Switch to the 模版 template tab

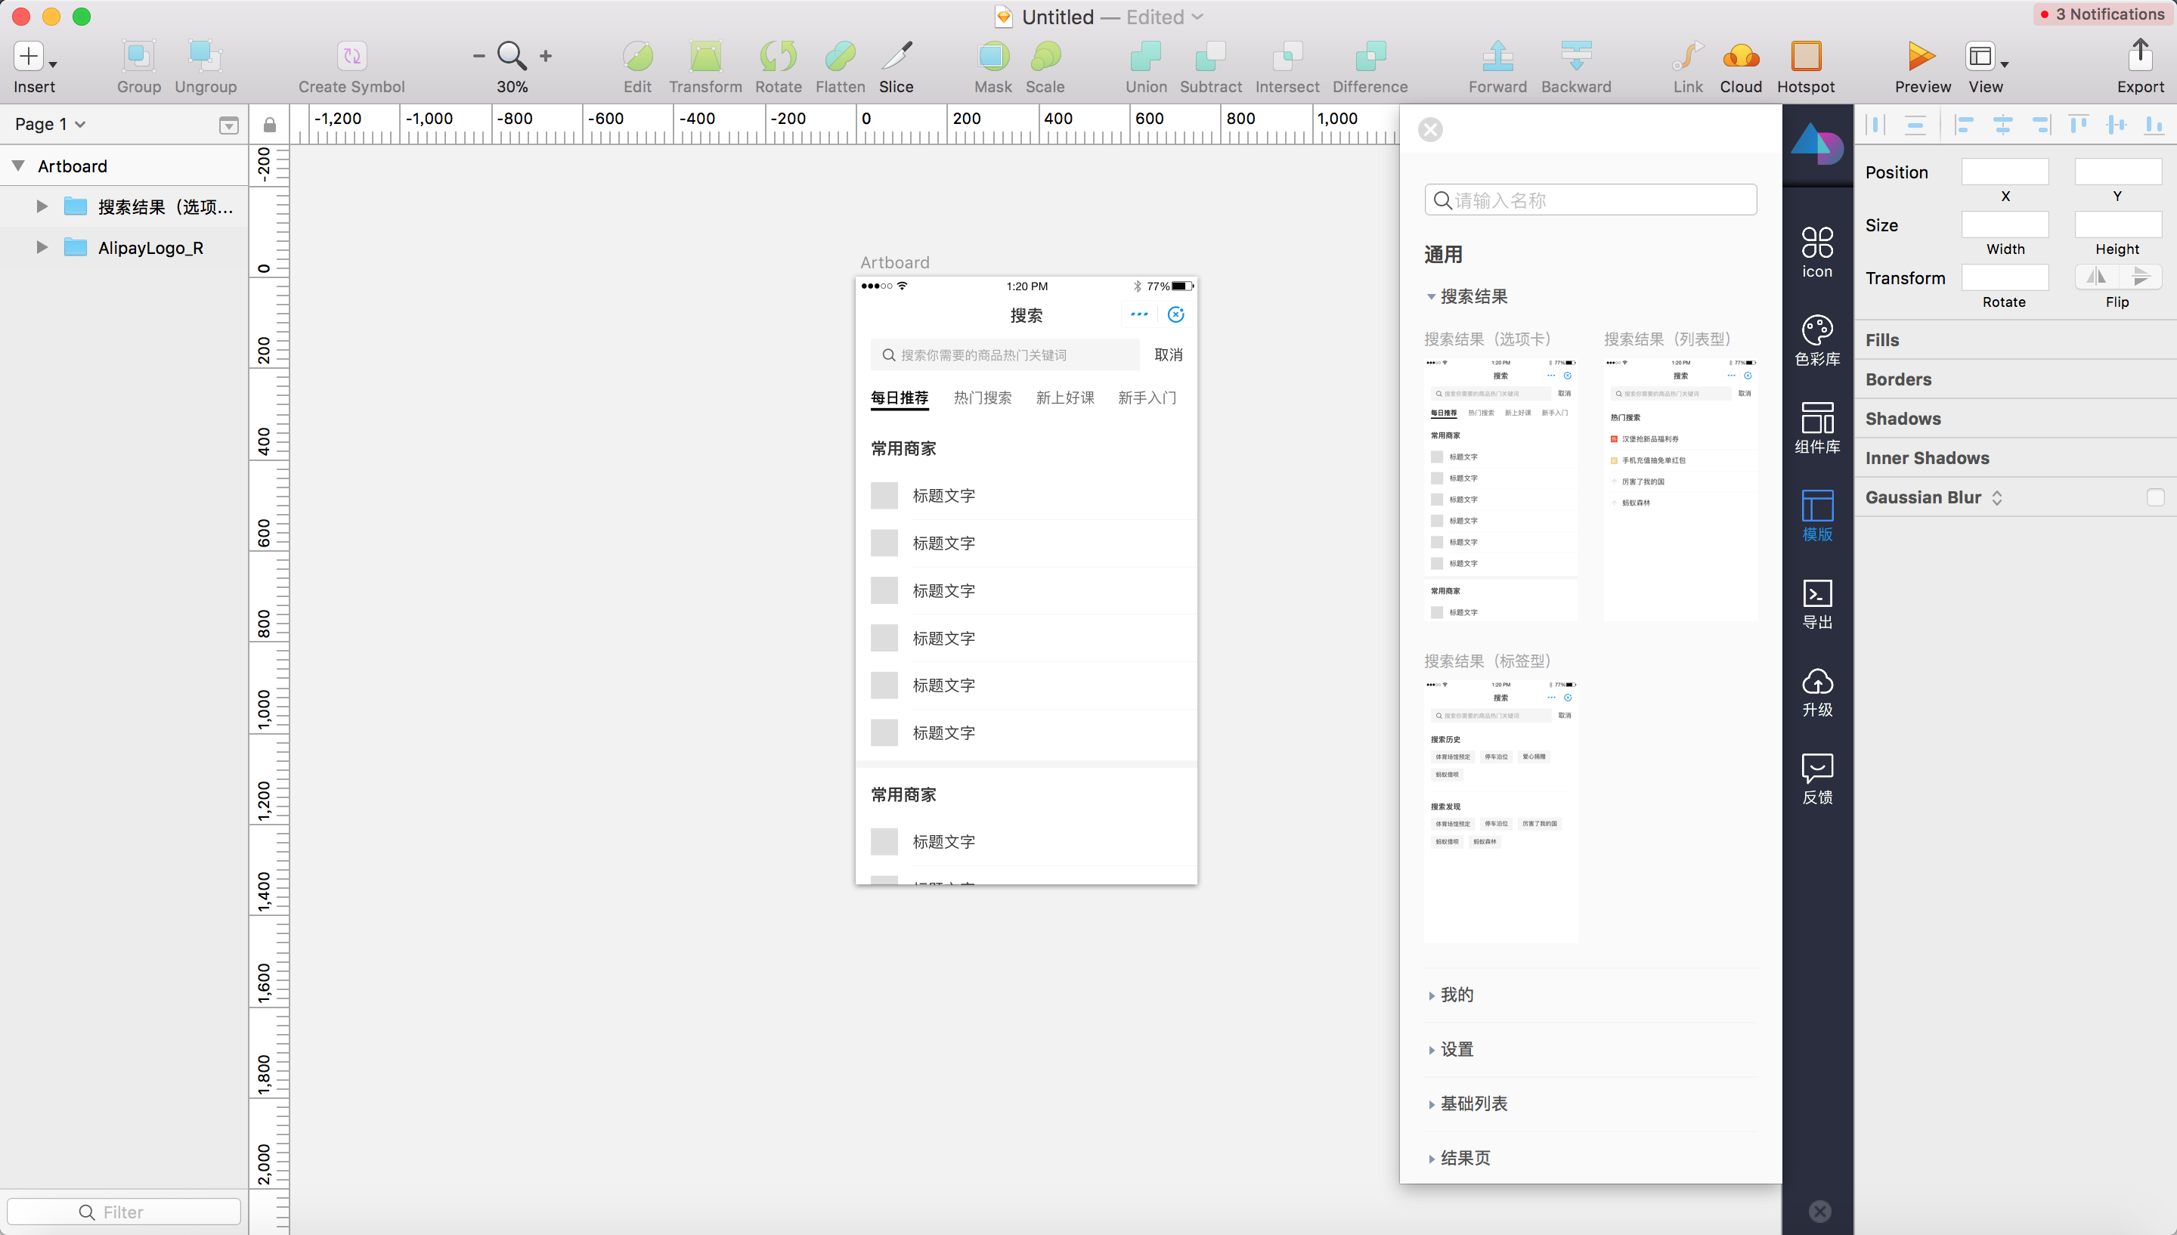[x=1816, y=515]
